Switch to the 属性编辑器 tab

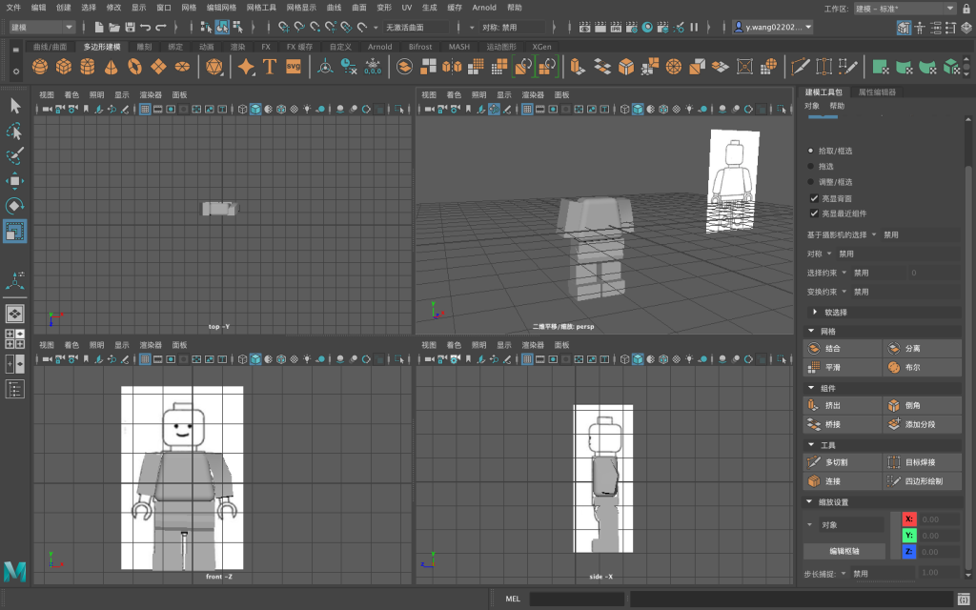pyautogui.click(x=877, y=92)
